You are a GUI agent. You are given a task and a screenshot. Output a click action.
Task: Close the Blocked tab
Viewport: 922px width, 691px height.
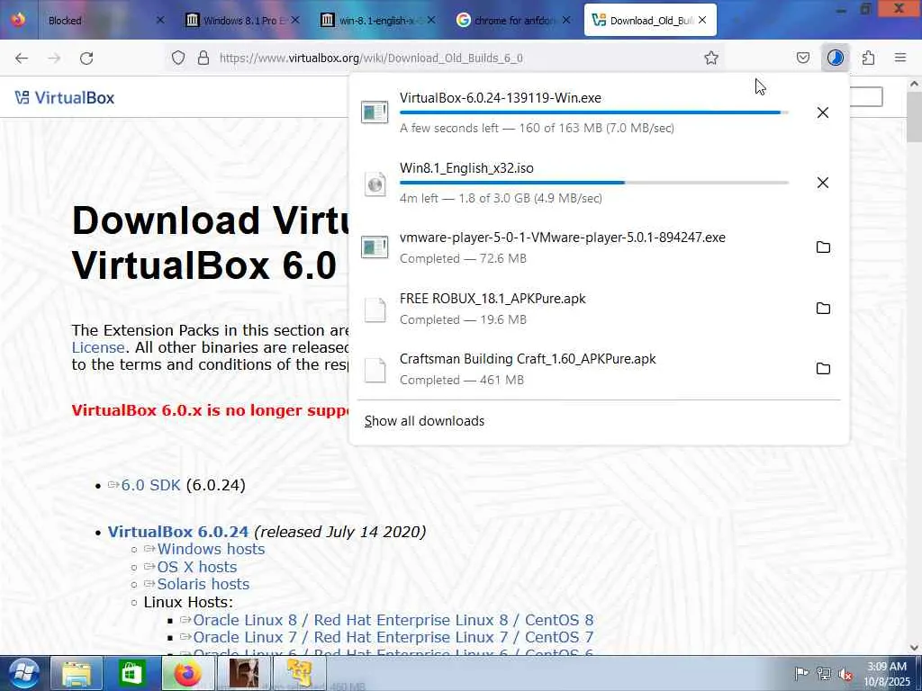[160, 20]
